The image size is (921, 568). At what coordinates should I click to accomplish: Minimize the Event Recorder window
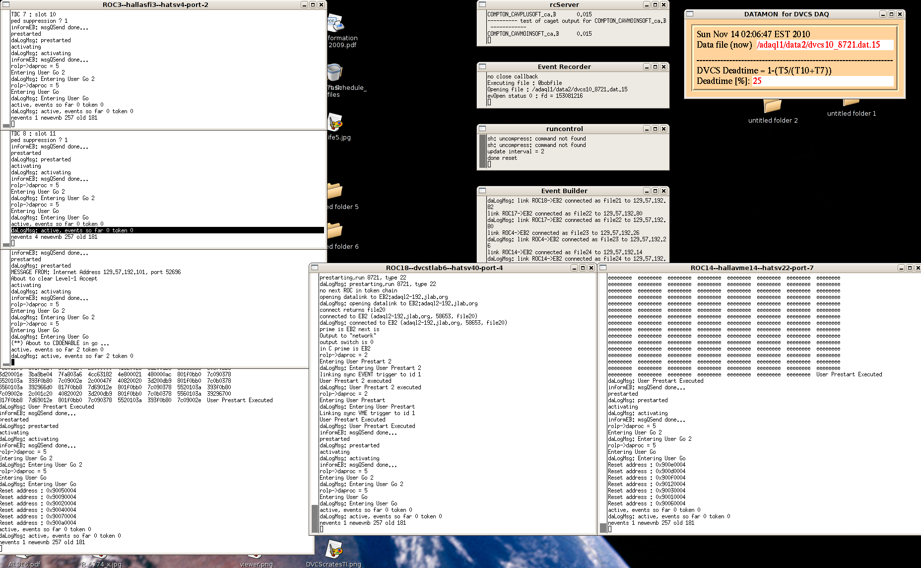pos(647,67)
